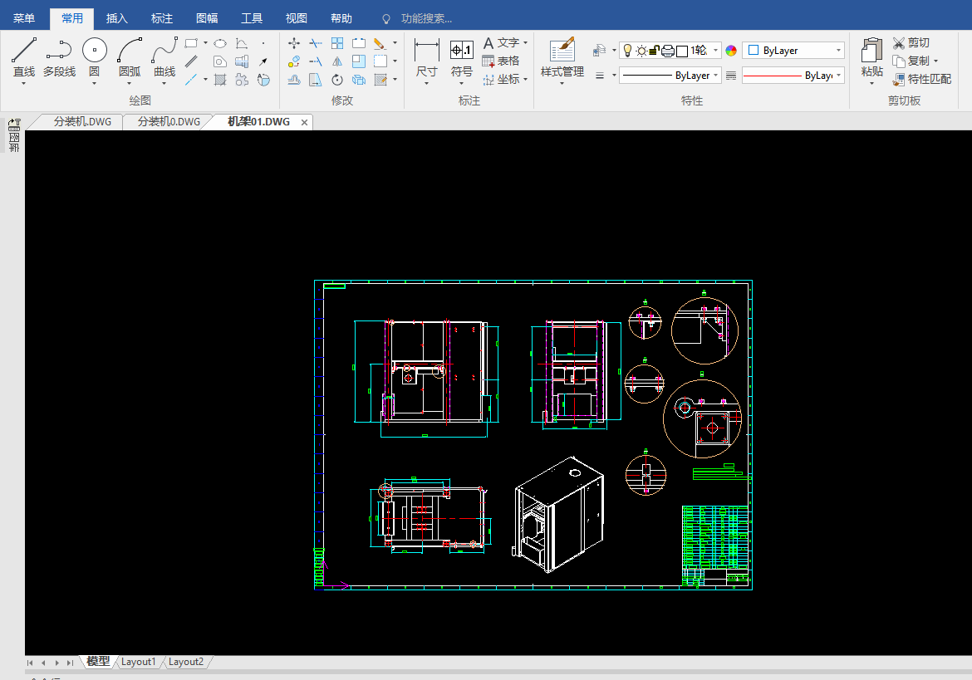Select the 圆 circle tool

[x=94, y=56]
